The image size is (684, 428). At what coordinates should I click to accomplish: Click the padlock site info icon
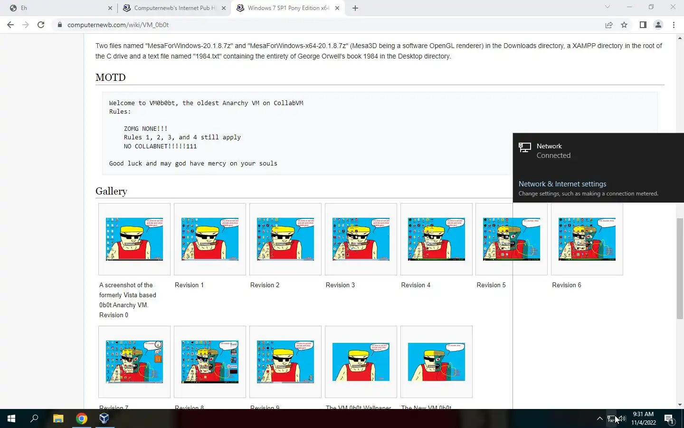tap(60, 25)
